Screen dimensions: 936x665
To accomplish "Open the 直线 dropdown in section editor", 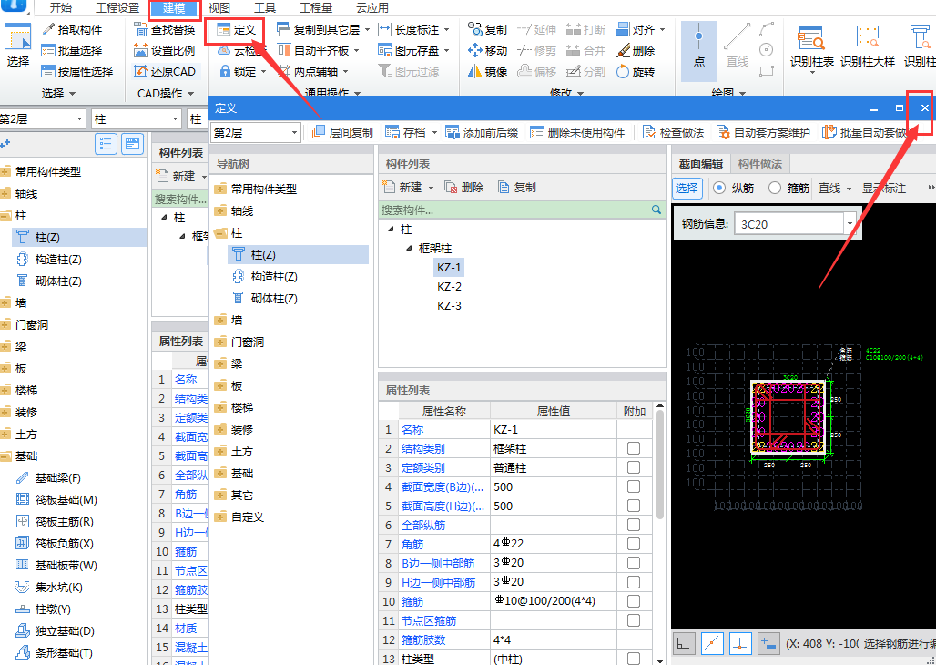I will [849, 189].
